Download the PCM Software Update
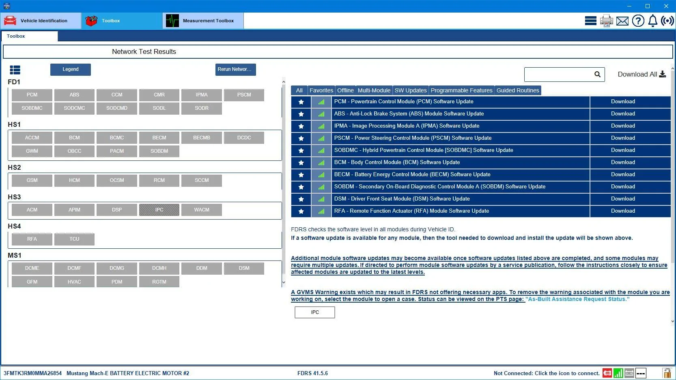The height and width of the screenshot is (380, 676). [623, 102]
